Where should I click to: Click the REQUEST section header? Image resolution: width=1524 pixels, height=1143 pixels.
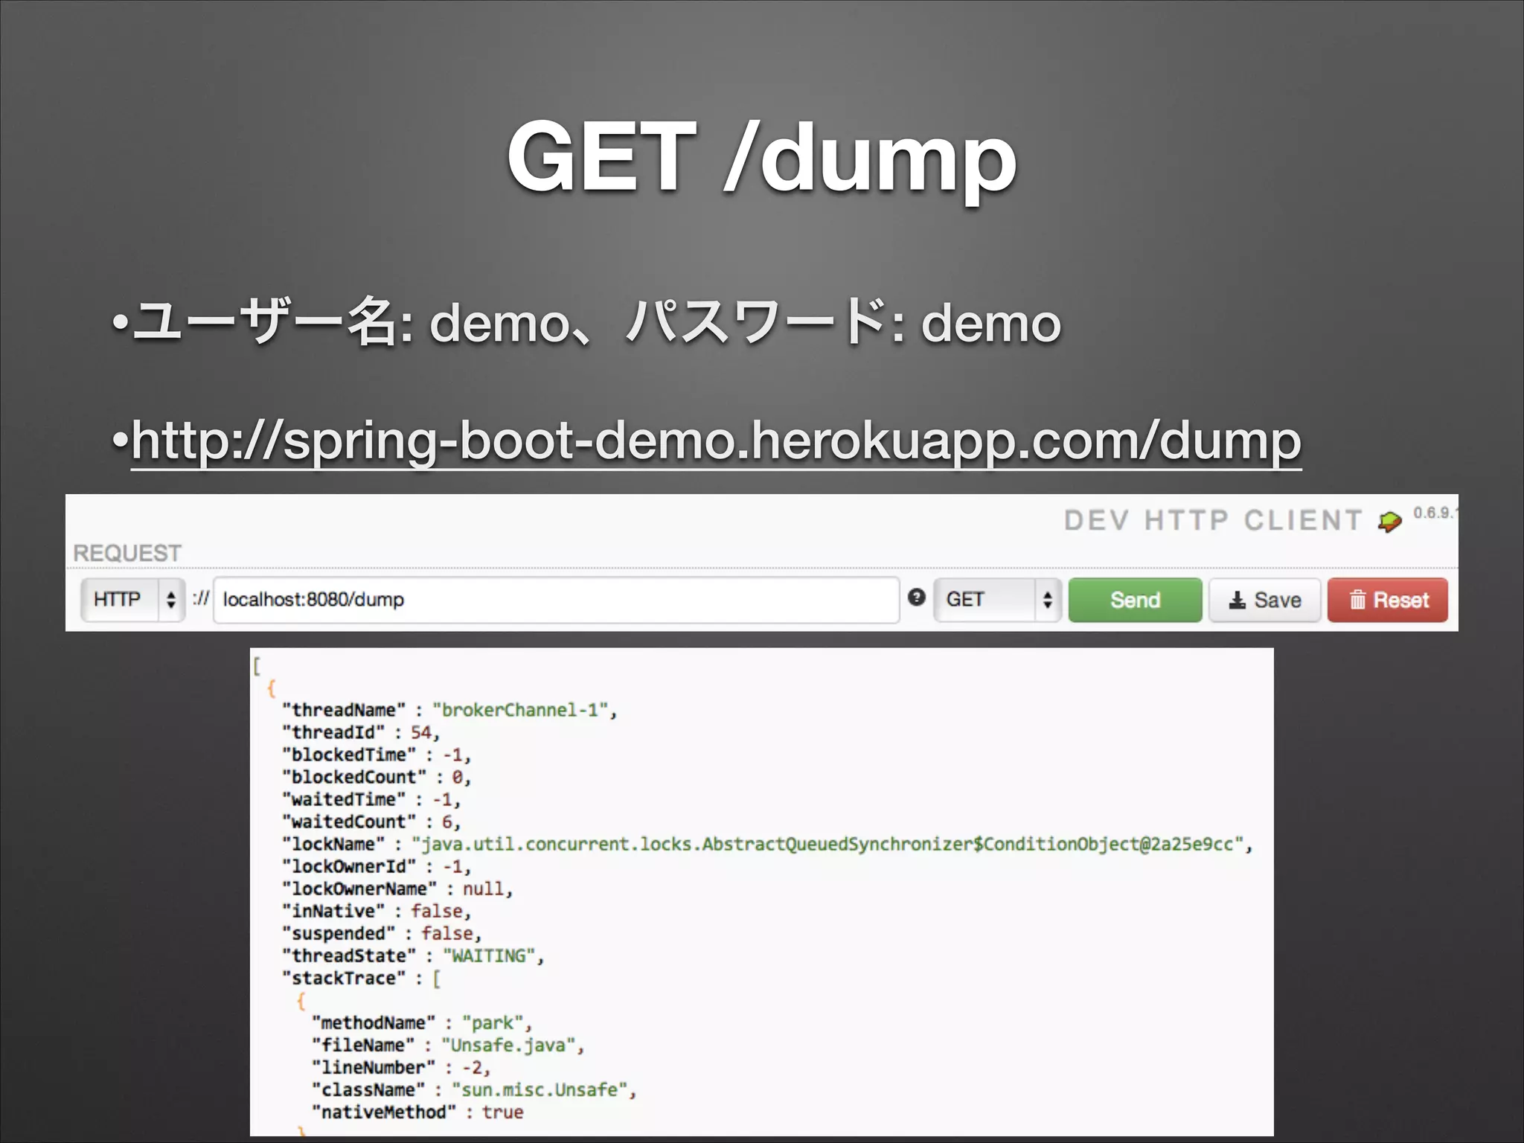pyautogui.click(x=127, y=553)
